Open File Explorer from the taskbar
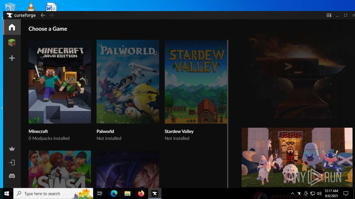 tap(128, 193)
